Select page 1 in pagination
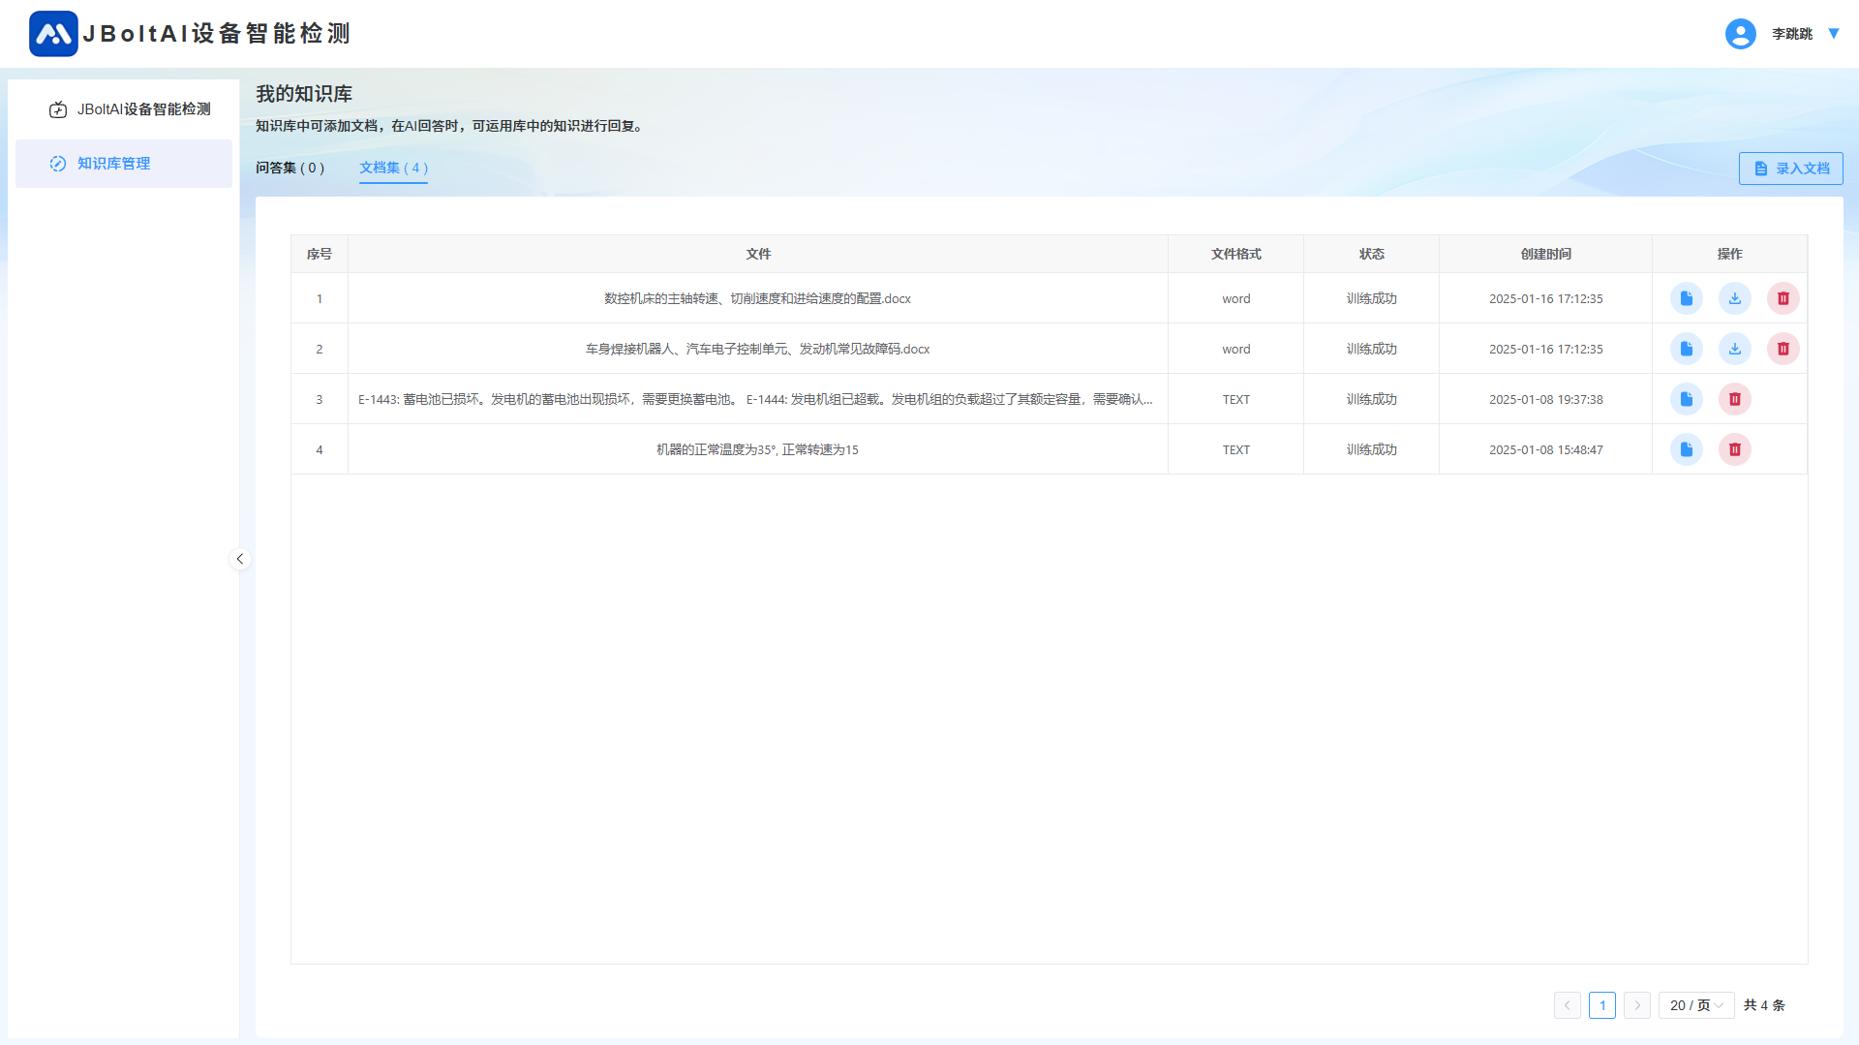 [1601, 1005]
